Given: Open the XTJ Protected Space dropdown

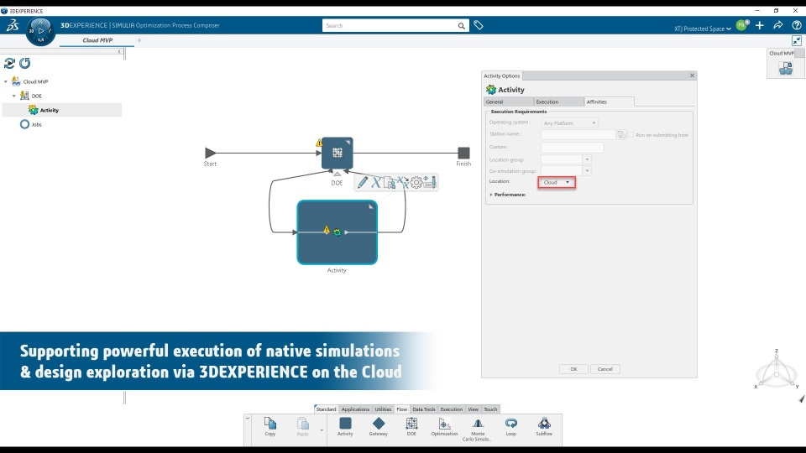Looking at the screenshot, I should [703, 29].
